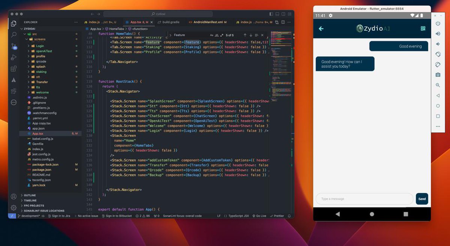Click the editor minimap

pyautogui.click(x=280, y=67)
